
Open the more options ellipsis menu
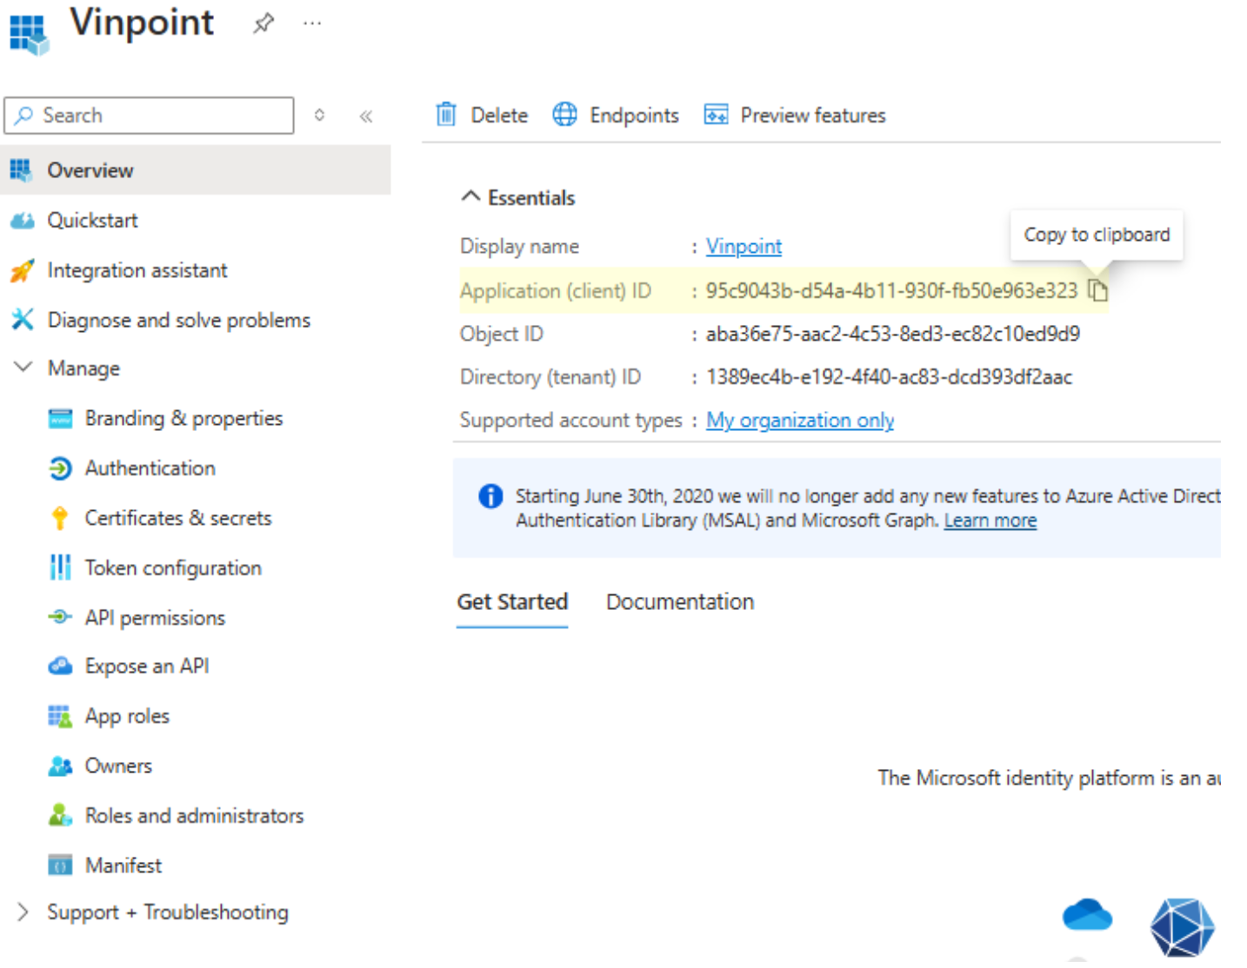coord(312,23)
